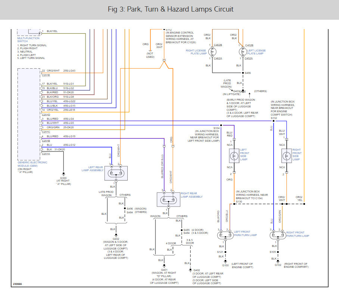Click the ORG/YEL wire label near S130

(x=299, y=199)
